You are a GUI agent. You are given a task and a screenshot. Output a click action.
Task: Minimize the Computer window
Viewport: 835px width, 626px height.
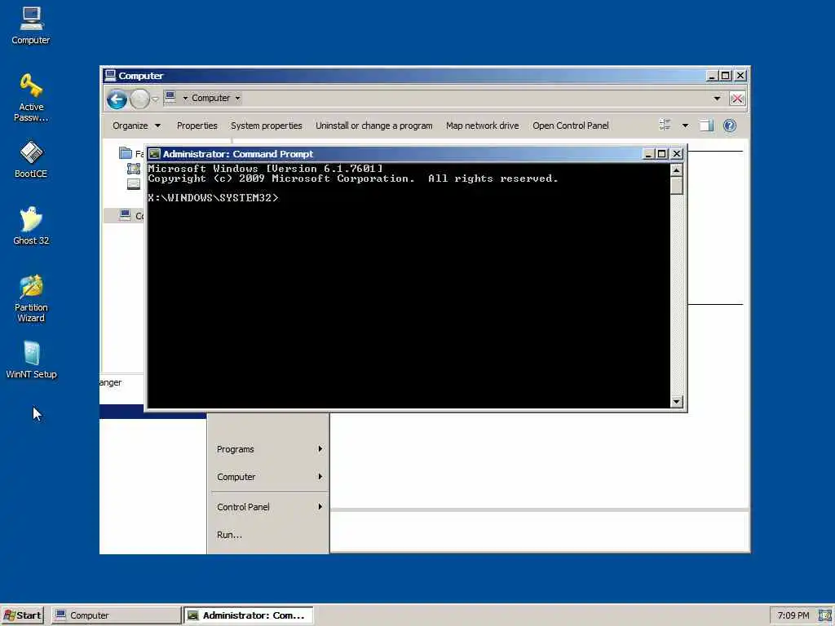click(x=712, y=76)
